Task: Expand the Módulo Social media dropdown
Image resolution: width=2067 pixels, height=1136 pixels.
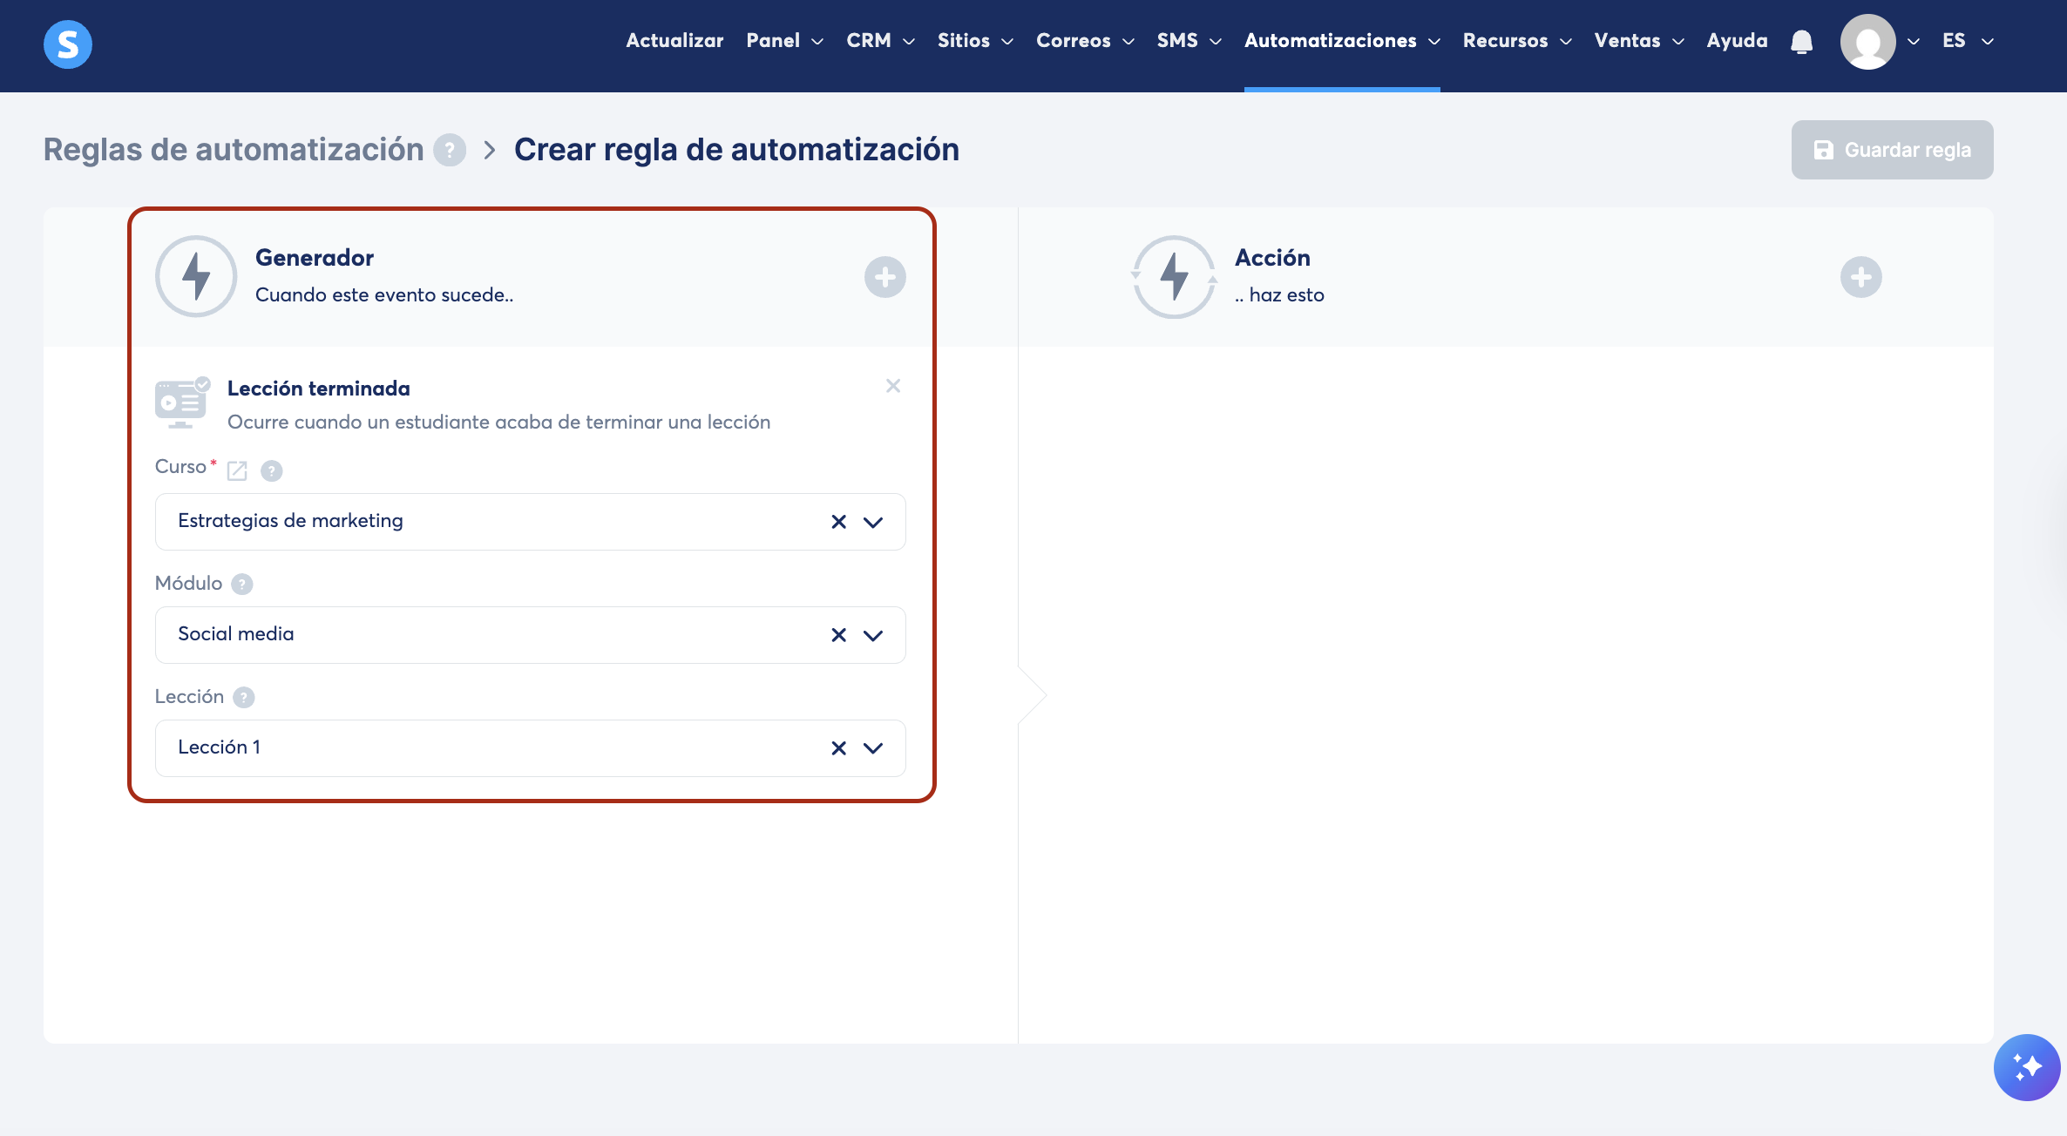Action: (x=873, y=635)
